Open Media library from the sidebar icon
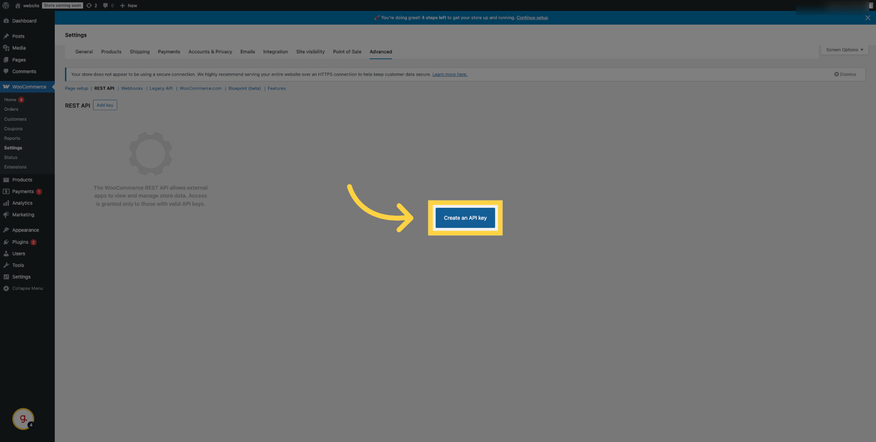The height and width of the screenshot is (442, 876). coord(6,48)
